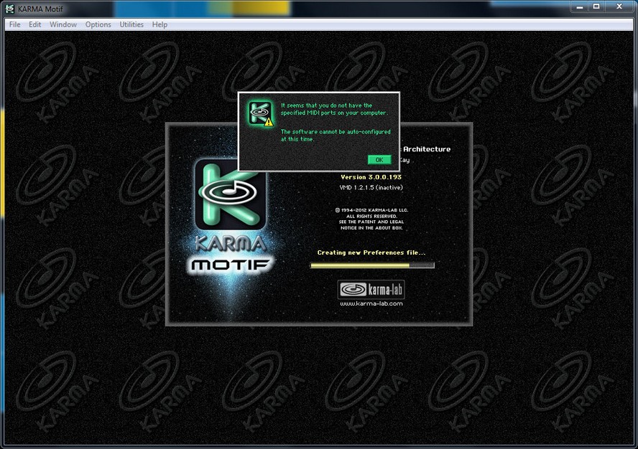Open the Edit menu
The height and width of the screenshot is (449, 638).
[x=35, y=24]
